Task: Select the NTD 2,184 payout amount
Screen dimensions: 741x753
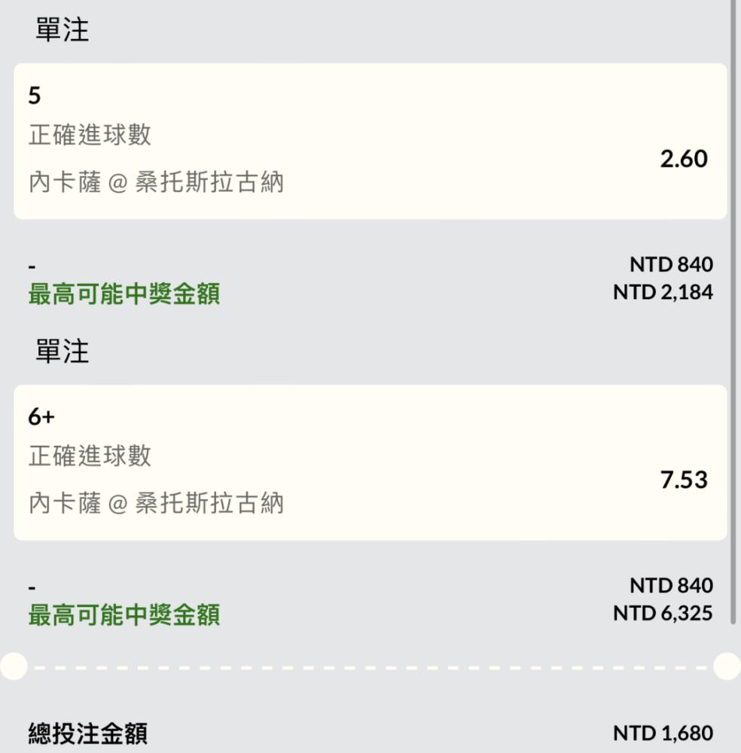Action: point(663,292)
